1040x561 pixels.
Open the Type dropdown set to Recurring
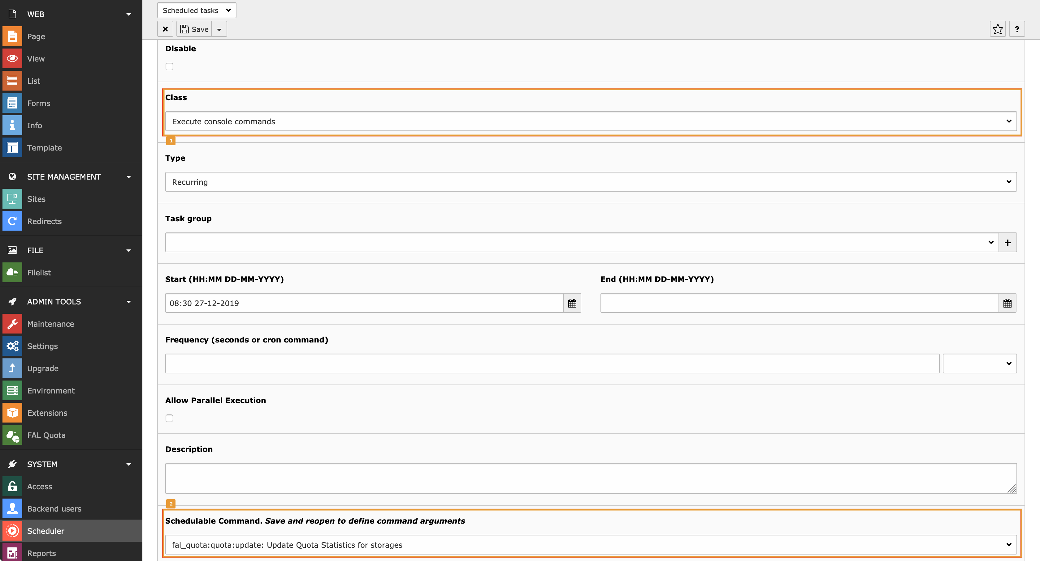591,182
